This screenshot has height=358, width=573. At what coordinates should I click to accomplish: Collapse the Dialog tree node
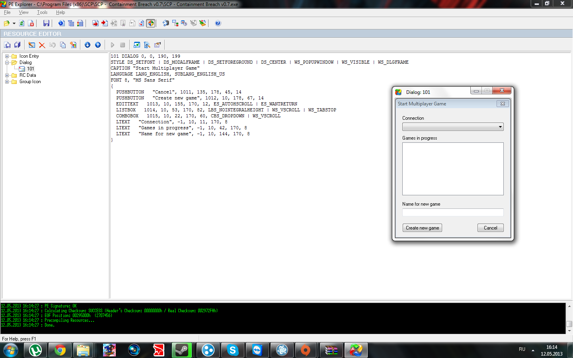(7, 62)
